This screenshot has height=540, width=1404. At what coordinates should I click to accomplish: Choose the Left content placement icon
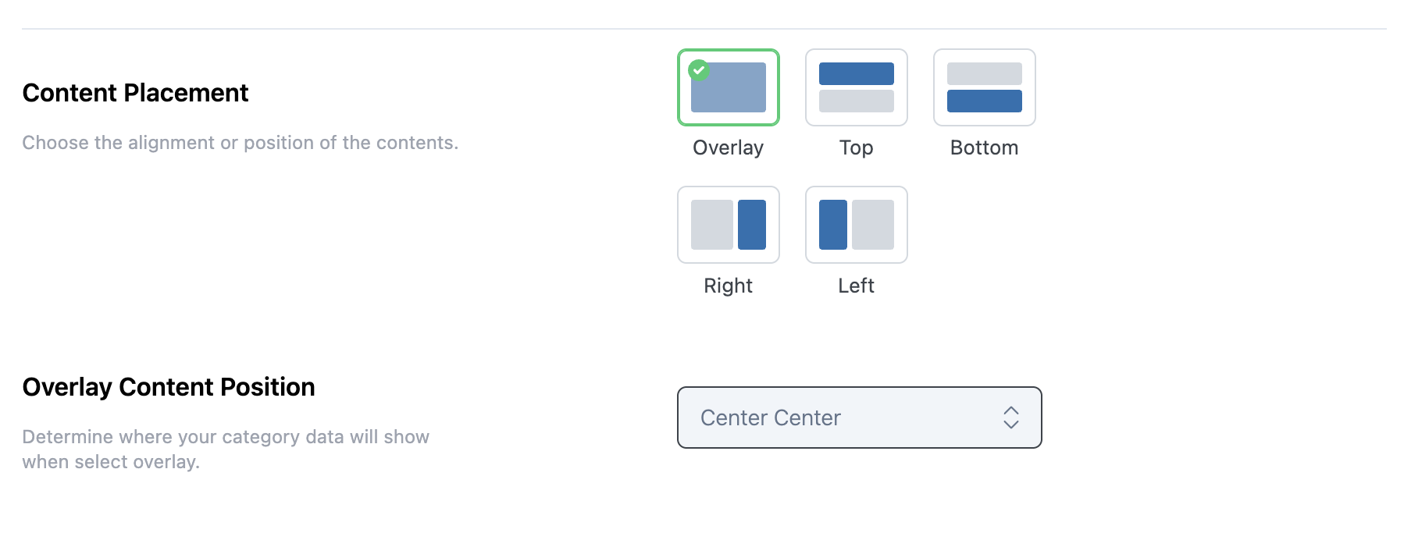(857, 225)
